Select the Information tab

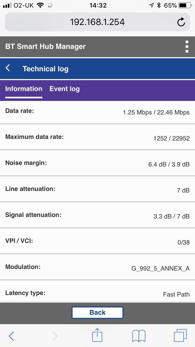point(24,89)
